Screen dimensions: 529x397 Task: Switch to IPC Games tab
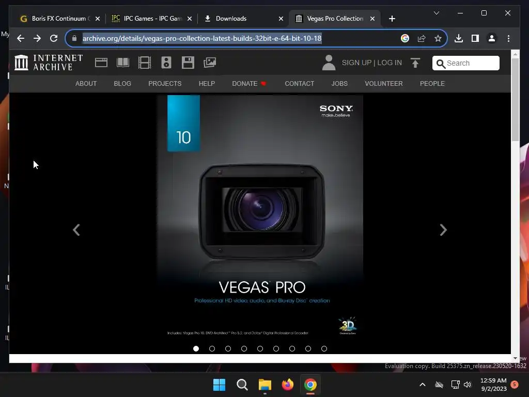151,19
